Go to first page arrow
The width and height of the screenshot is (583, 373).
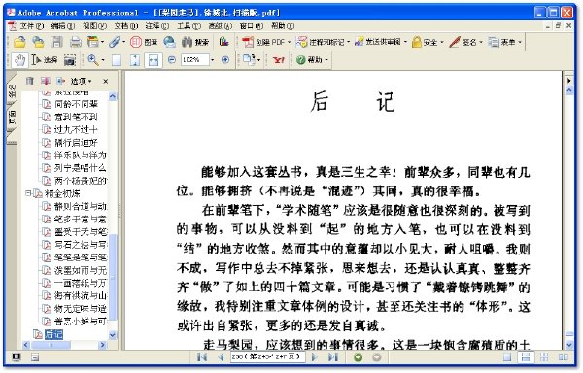pos(202,357)
